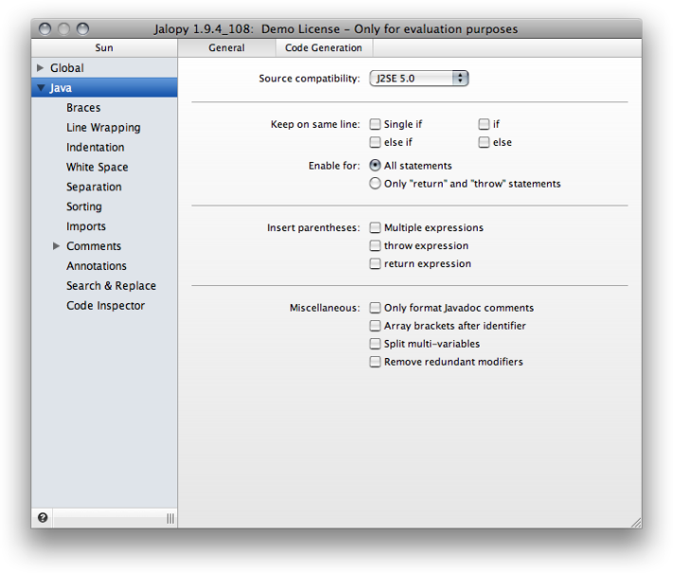Open the Annotations page

pos(97,266)
